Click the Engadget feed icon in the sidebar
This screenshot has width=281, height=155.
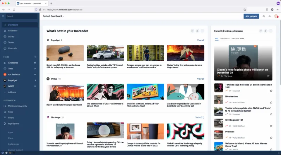[5, 80]
